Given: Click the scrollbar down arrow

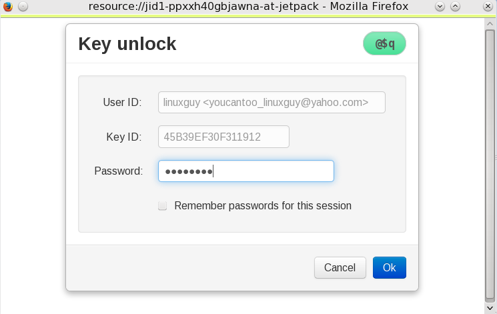Looking at the screenshot, I should click(x=490, y=308).
